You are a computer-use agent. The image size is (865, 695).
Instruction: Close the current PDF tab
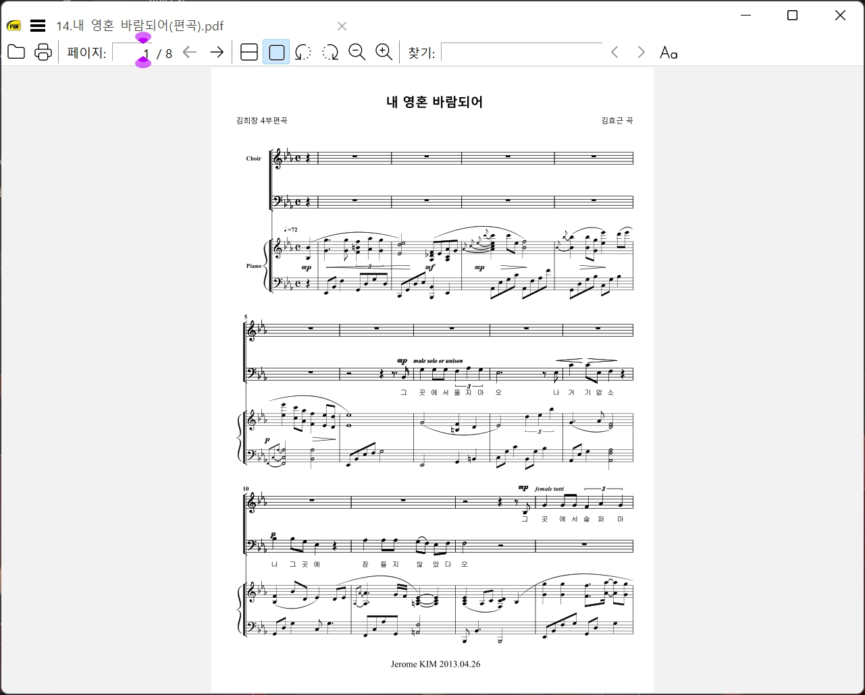tap(342, 26)
